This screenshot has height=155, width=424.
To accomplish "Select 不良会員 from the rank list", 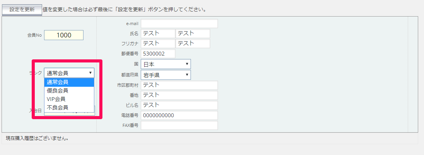I will (x=69, y=108).
